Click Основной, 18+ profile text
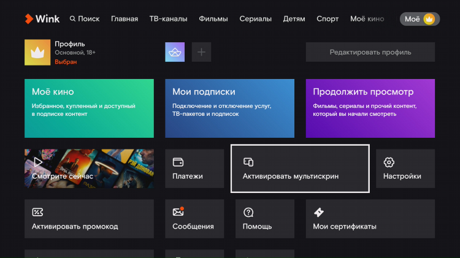Image resolution: width=460 pixels, height=258 pixels. click(75, 53)
